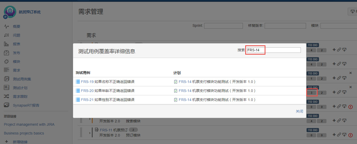Click the list icon before FRS-21
This screenshot has height=144, width=357.
coord(78,100)
